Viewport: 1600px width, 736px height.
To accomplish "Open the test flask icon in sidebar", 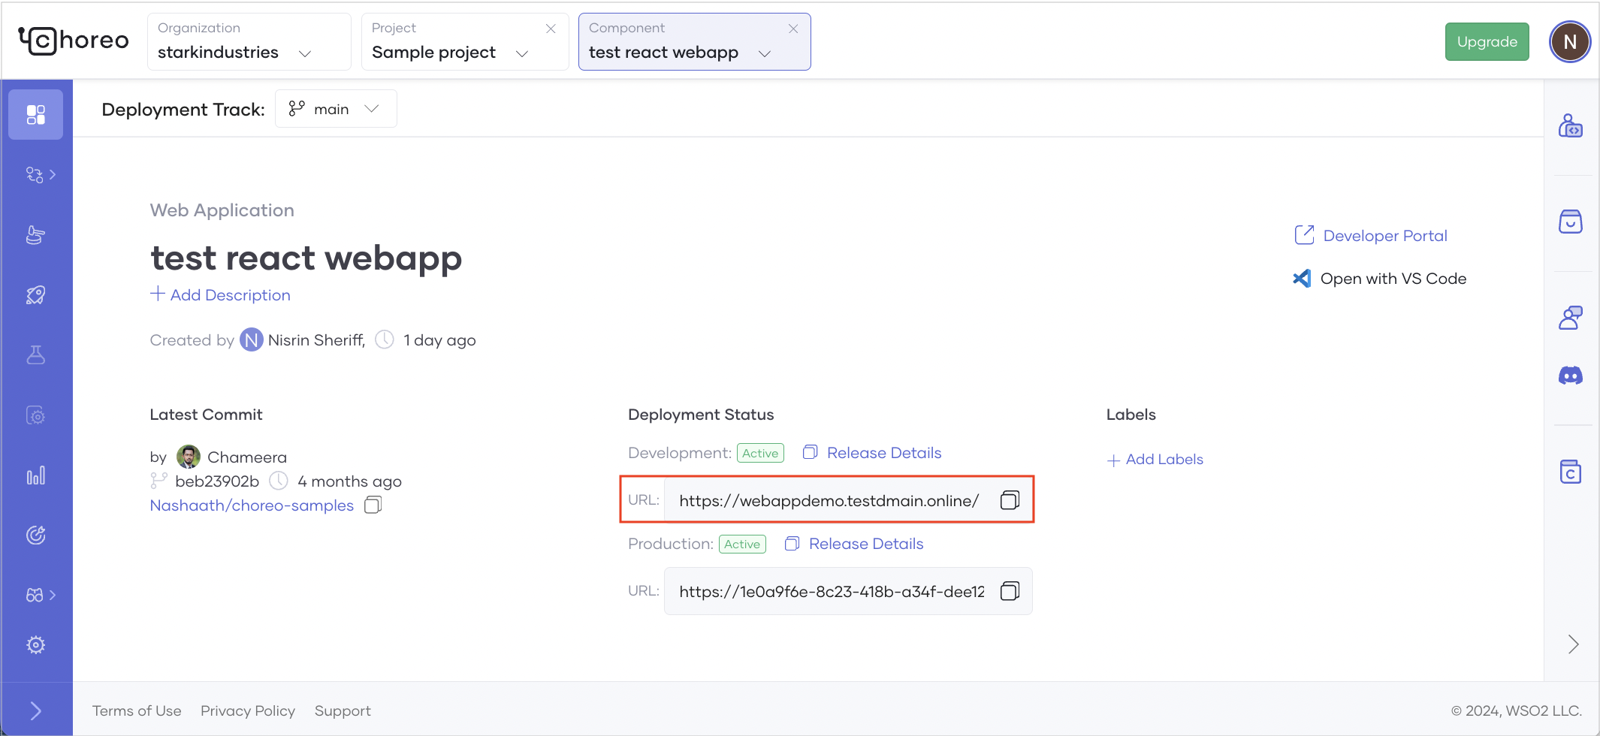I will (x=35, y=355).
